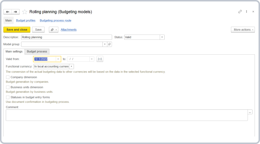Open the Budget profiles section
260x144 pixels.
[26, 20]
